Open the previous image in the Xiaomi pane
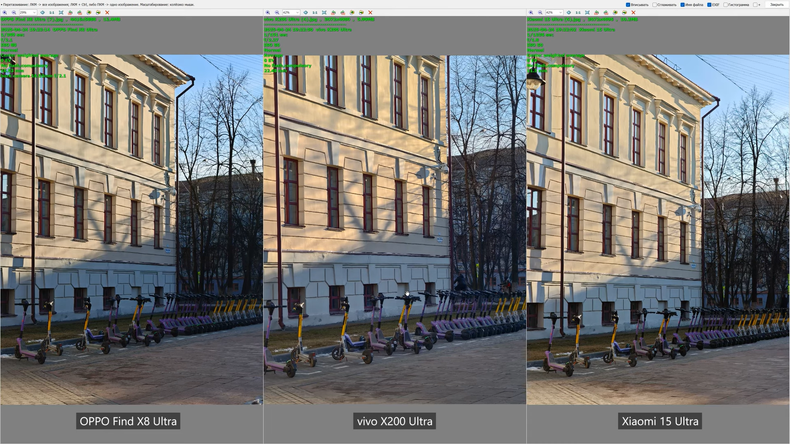This screenshot has width=790, height=444. (x=615, y=12)
